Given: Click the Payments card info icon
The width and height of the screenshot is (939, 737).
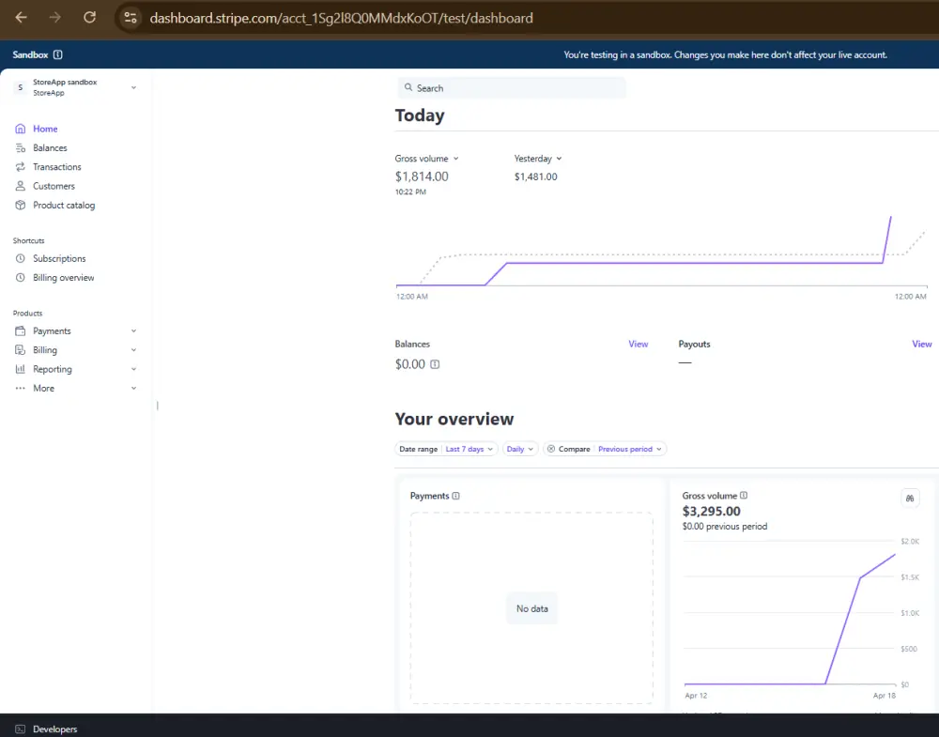Looking at the screenshot, I should [455, 496].
